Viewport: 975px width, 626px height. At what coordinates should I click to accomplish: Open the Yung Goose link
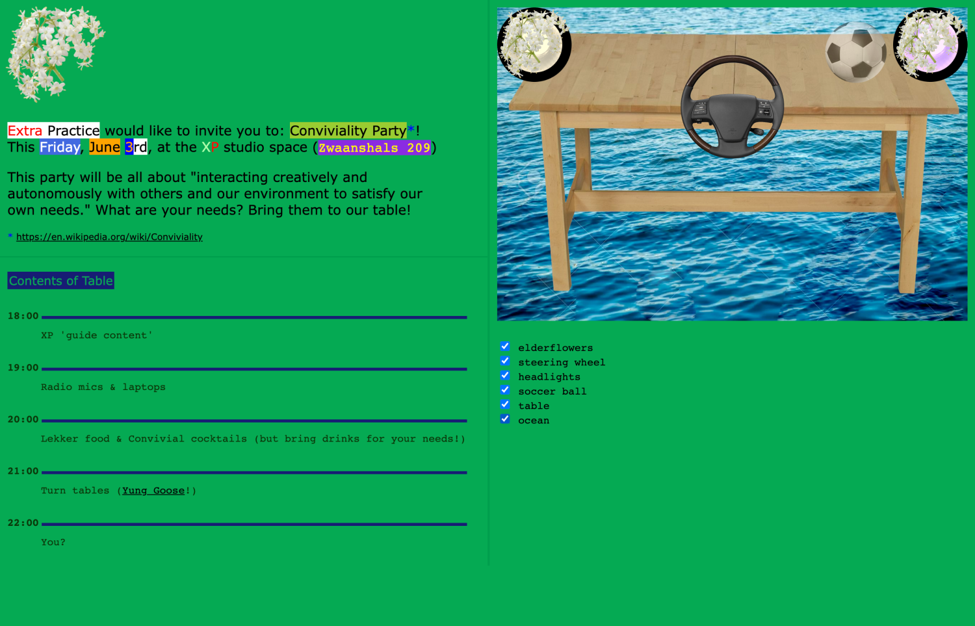[x=153, y=491]
